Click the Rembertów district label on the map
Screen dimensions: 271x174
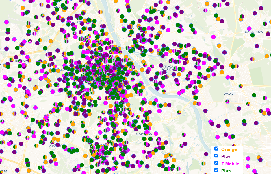coord(253,32)
